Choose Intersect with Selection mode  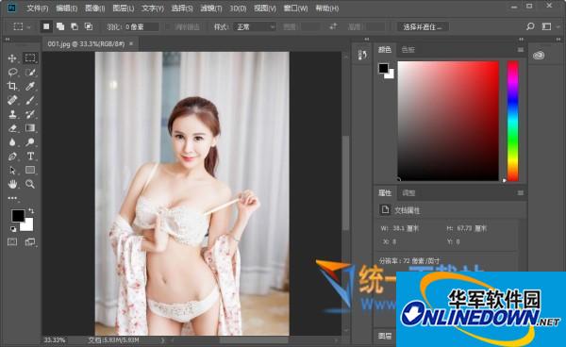pyautogui.click(x=89, y=26)
